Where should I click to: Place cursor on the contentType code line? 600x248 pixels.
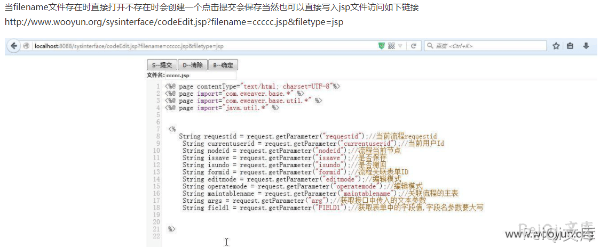click(x=252, y=86)
